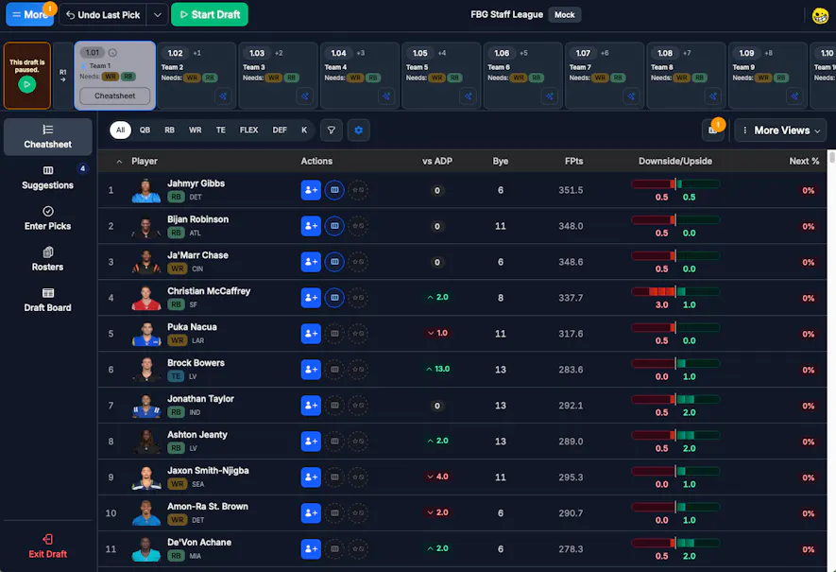The height and width of the screenshot is (572, 836).
Task: Enable the compare columns circle for Brock Bowers
Action: pos(334,370)
